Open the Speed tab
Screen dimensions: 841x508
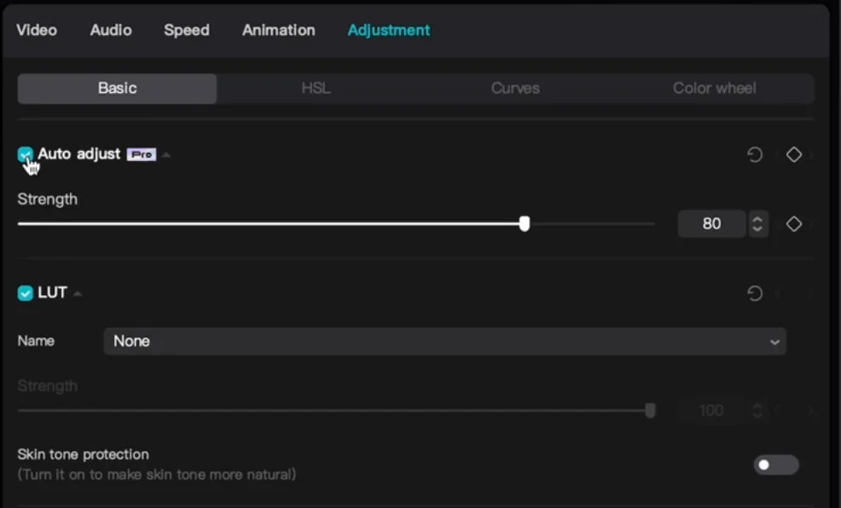[x=187, y=30]
